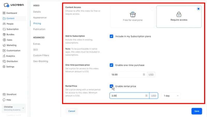The height and width of the screenshot is (117, 207).
Task: Open the 1 day rental period dropdown
Action: tap(171, 96)
